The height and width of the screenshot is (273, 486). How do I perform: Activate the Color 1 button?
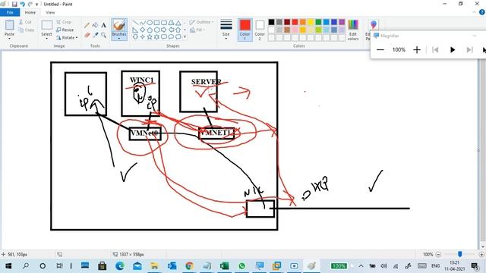pyautogui.click(x=245, y=30)
